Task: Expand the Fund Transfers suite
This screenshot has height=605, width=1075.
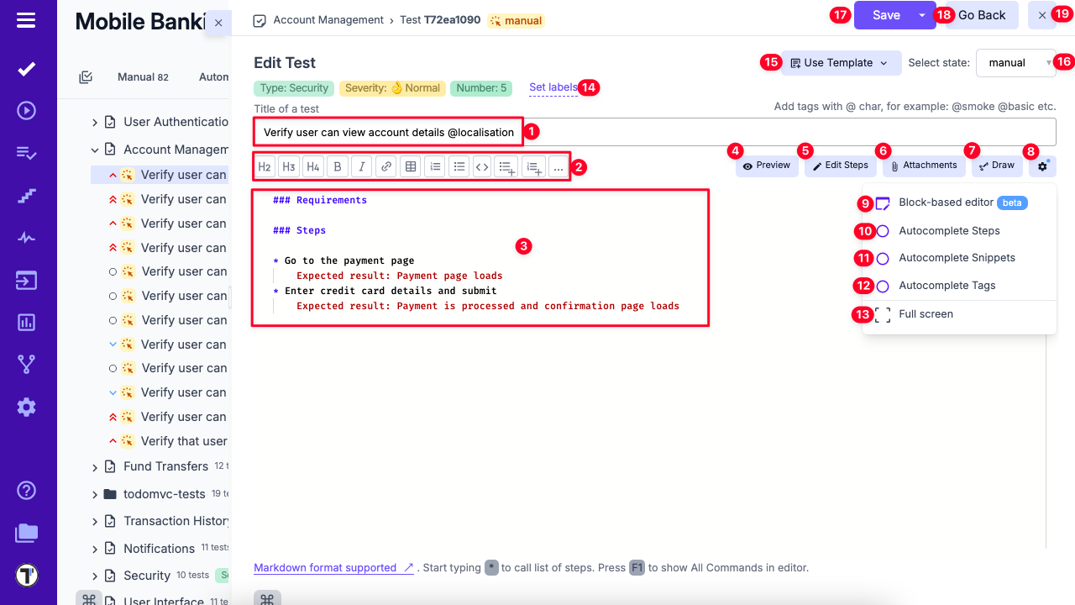Action: pos(95,467)
